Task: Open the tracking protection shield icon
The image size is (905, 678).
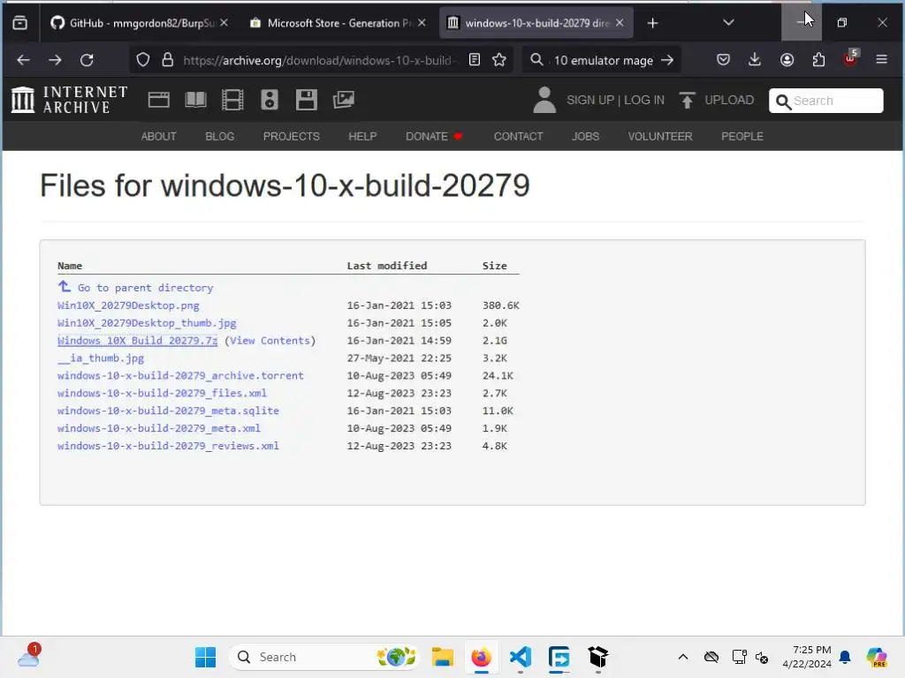Action: pyautogui.click(x=143, y=60)
